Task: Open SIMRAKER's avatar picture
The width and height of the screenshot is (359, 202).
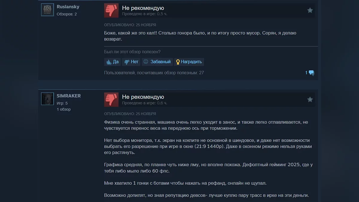Action: click(47, 99)
